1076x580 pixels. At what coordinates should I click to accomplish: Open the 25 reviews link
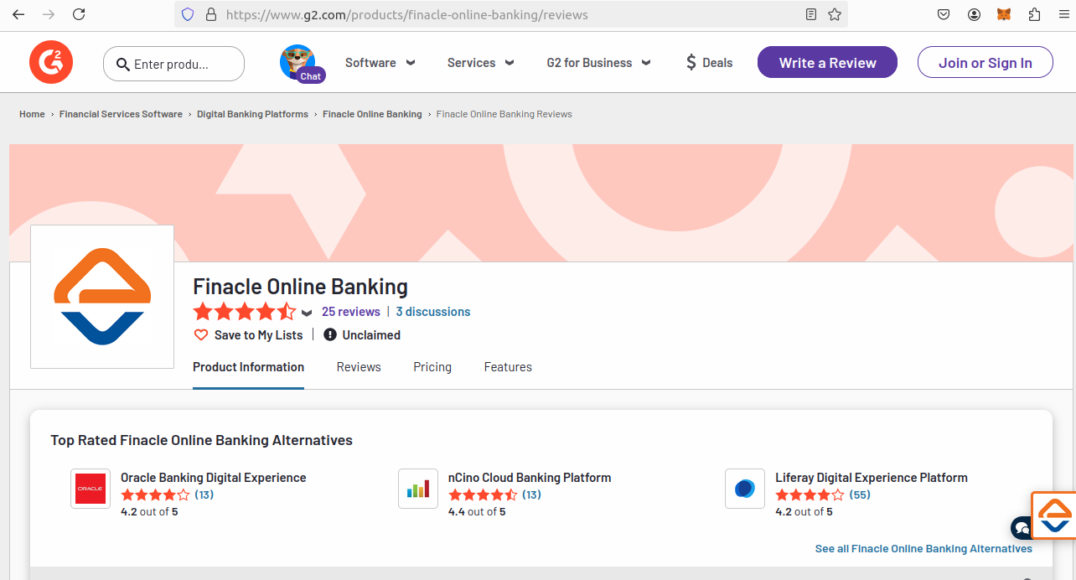351,312
